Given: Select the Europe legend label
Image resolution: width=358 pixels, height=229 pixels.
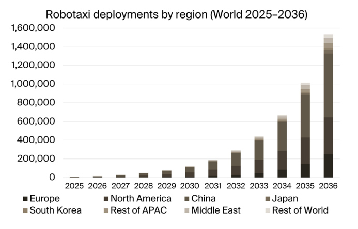Looking at the screenshot, I should point(45,199).
